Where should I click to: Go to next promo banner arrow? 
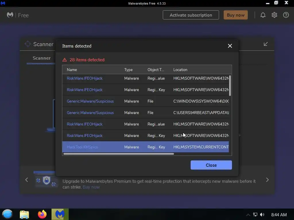click(267, 180)
